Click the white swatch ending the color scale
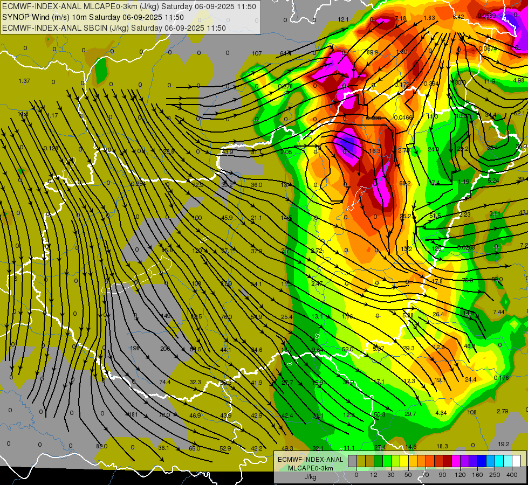The image size is (528, 485). 517,461
